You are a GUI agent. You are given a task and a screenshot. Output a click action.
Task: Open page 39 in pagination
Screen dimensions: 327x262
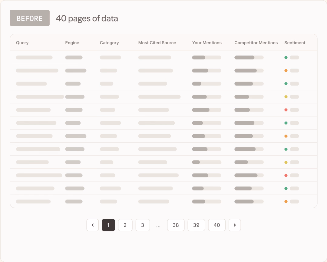196,225
